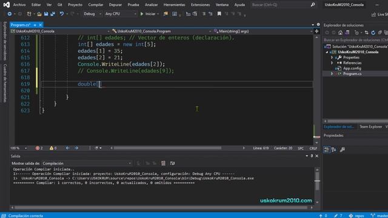
Task: Refresh the Solution Explorer
Action: pyautogui.click(x=373, y=33)
